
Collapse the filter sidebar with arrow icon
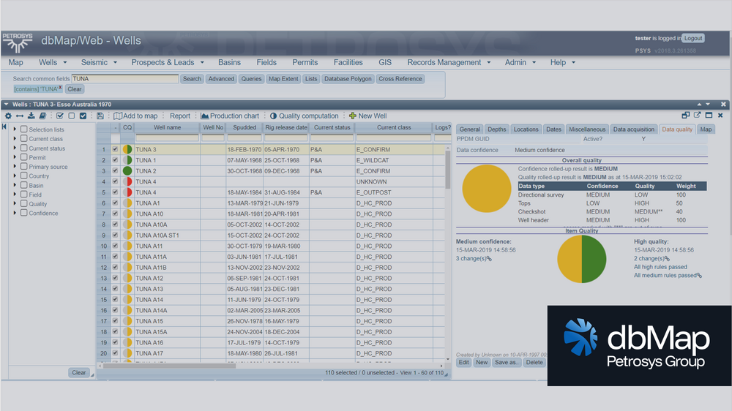click(4, 127)
